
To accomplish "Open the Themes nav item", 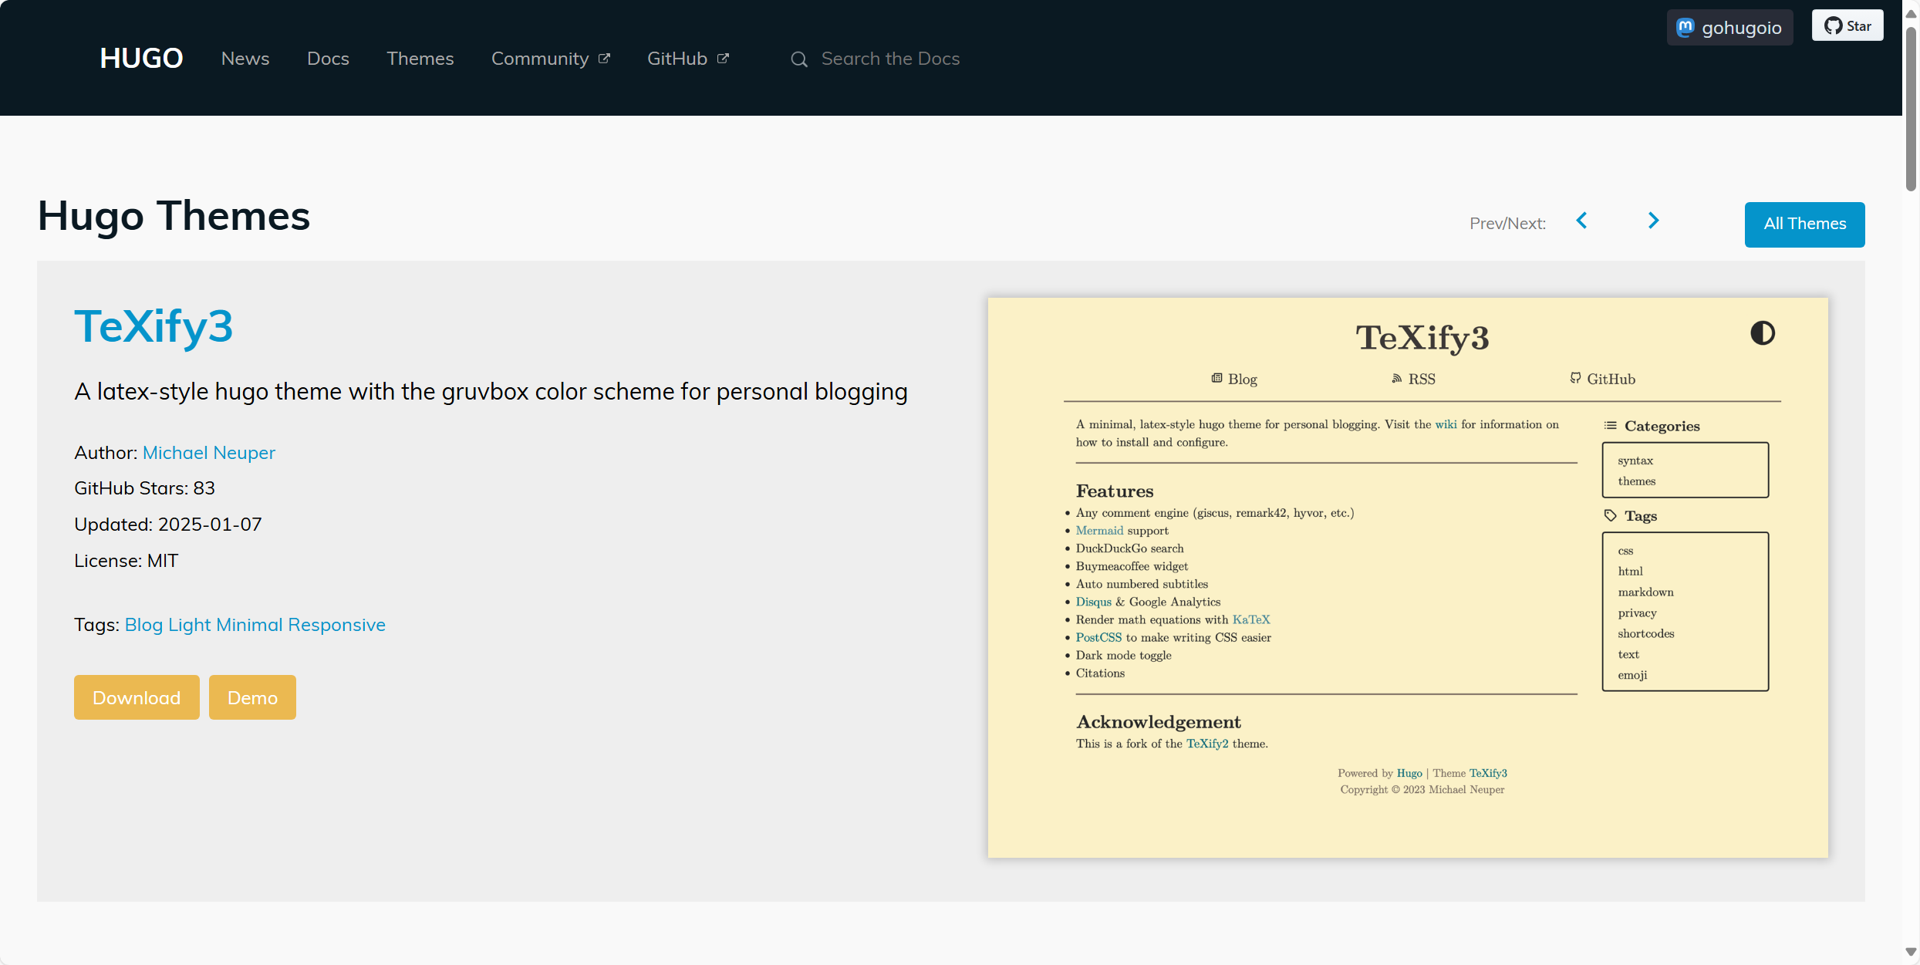I will [x=420, y=59].
